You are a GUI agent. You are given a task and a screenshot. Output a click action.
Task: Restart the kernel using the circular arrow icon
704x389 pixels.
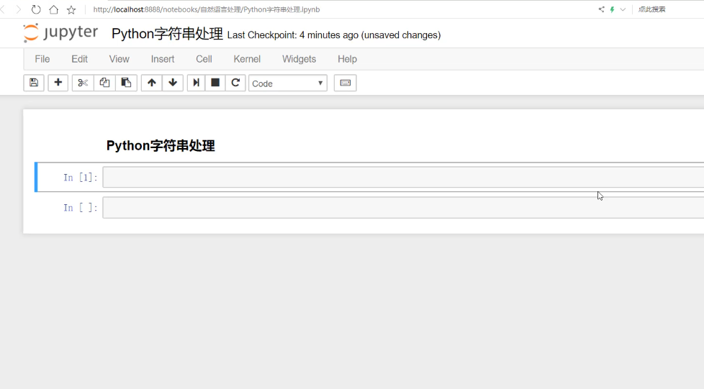tap(235, 83)
